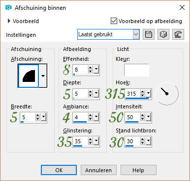The height and width of the screenshot is (181, 190).
Task: Click the Breedte value field
Action: [28, 118]
